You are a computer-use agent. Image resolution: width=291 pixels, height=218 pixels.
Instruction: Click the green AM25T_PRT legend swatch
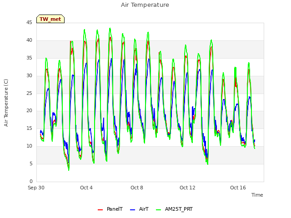point(159,210)
